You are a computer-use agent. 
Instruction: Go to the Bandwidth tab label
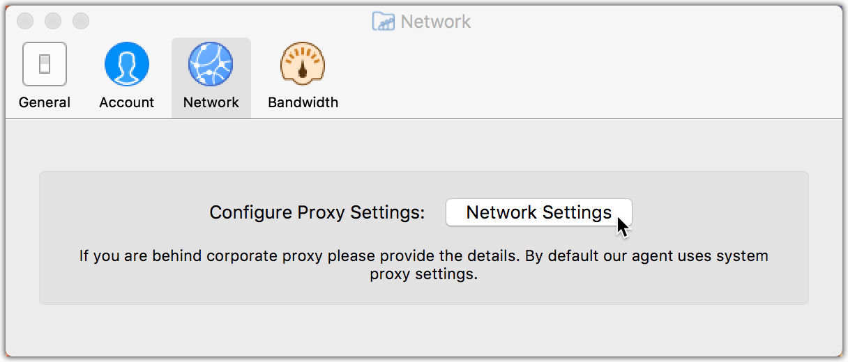(x=303, y=102)
